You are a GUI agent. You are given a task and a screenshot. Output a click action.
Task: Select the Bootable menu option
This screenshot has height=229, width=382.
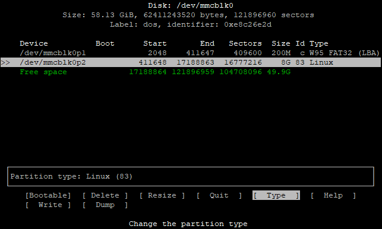(48, 195)
